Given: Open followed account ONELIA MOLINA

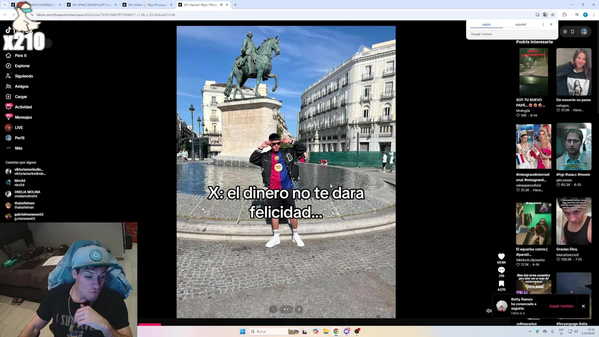Looking at the screenshot, I should tap(23, 194).
